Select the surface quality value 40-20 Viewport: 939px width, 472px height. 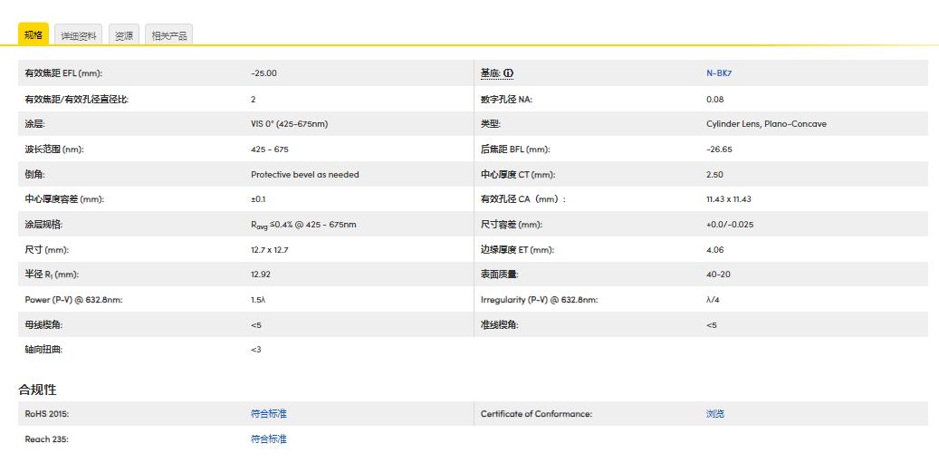tap(718, 275)
